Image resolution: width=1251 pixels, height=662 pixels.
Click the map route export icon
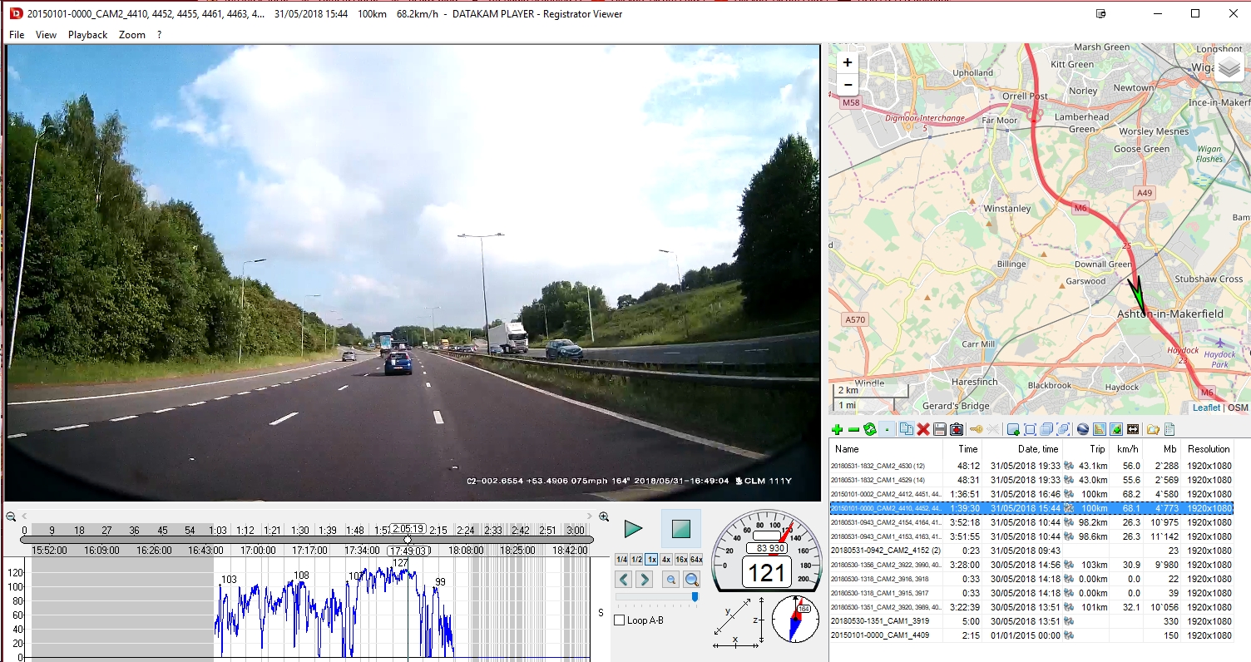[x=1100, y=429]
